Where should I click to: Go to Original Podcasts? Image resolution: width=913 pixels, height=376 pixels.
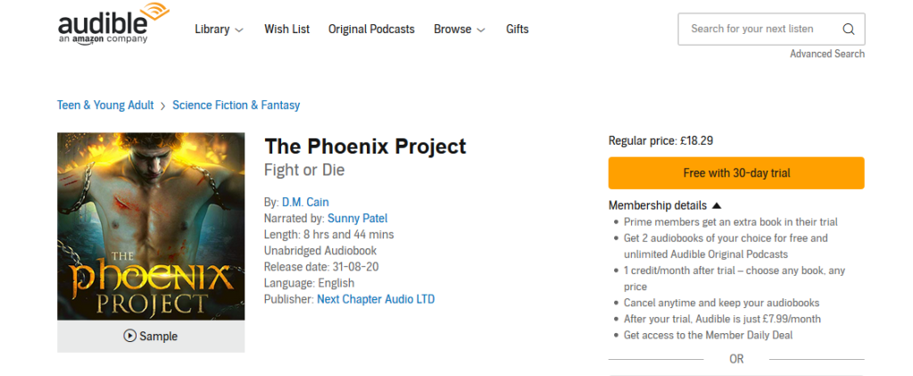(x=371, y=29)
